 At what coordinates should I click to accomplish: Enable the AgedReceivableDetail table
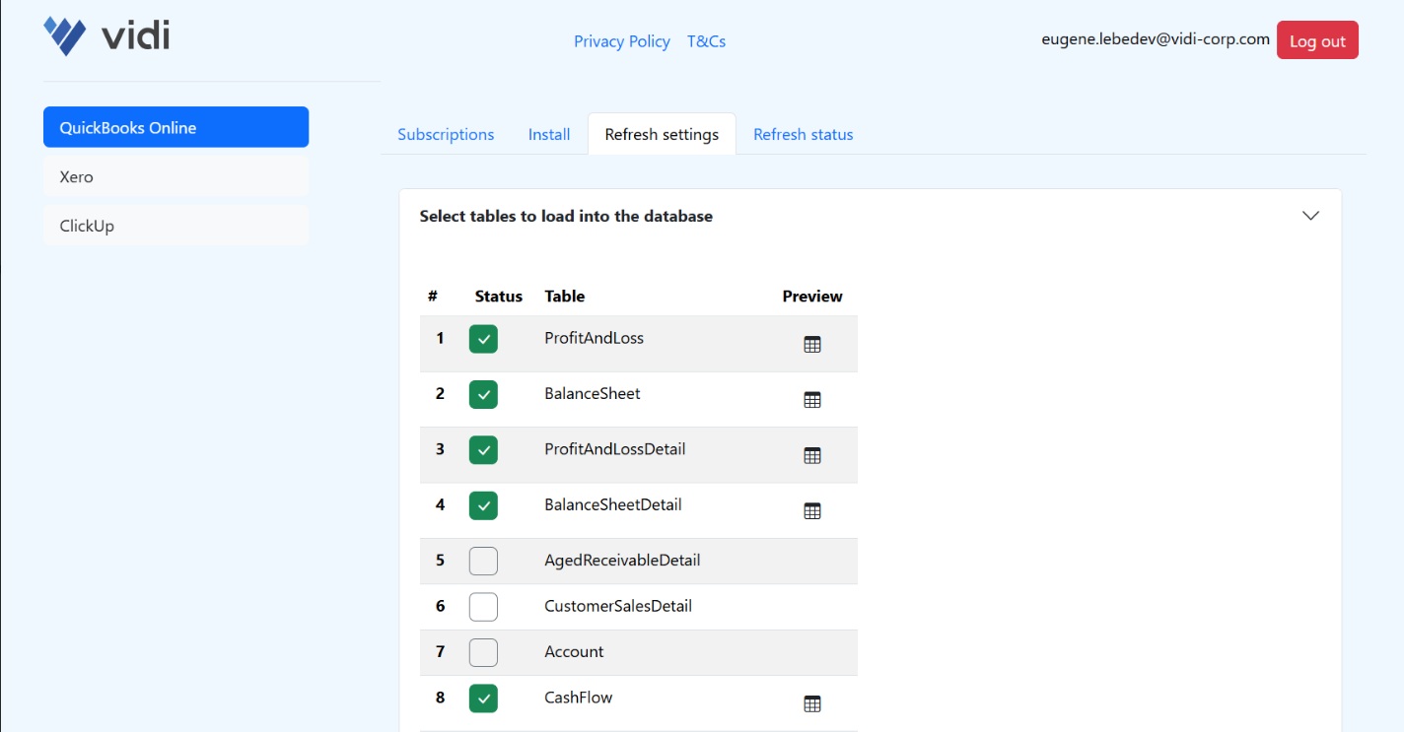[x=483, y=560]
